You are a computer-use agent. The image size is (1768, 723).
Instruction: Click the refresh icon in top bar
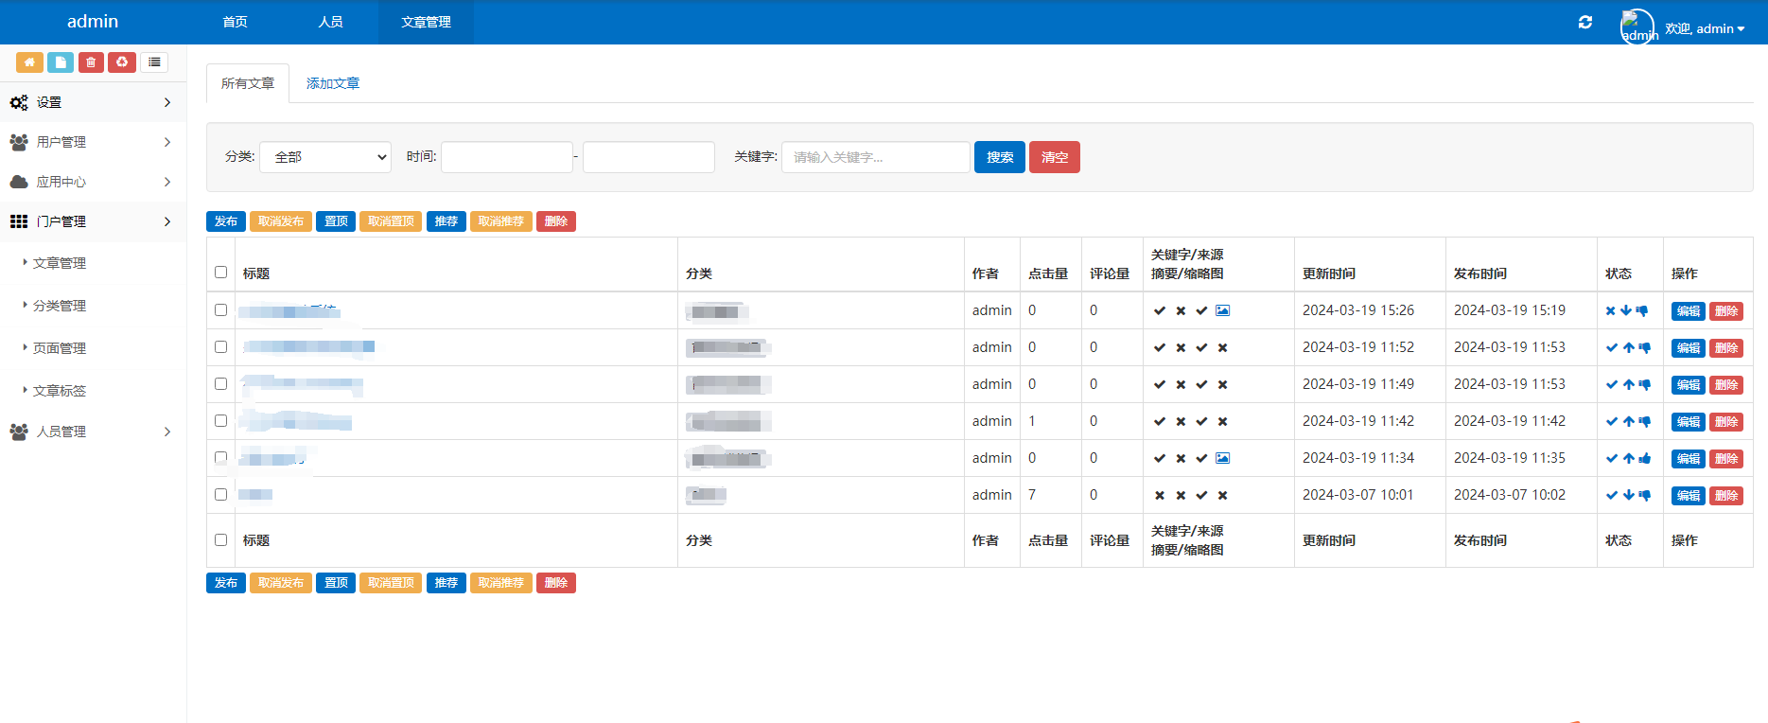coord(1585,22)
